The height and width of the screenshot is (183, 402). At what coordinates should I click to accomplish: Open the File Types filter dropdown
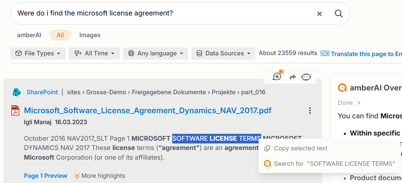38,53
